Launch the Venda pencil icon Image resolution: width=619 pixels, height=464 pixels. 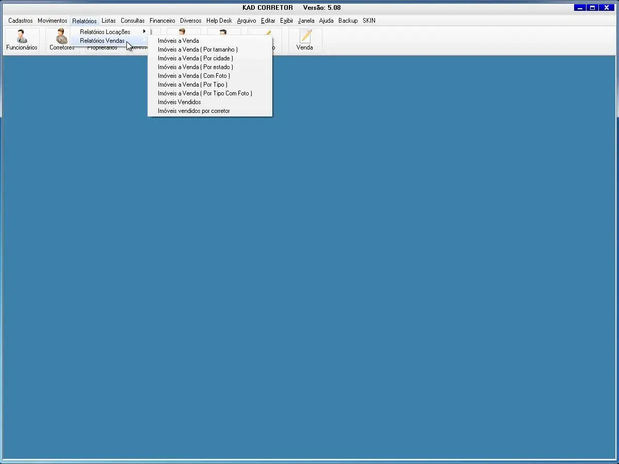pyautogui.click(x=305, y=40)
